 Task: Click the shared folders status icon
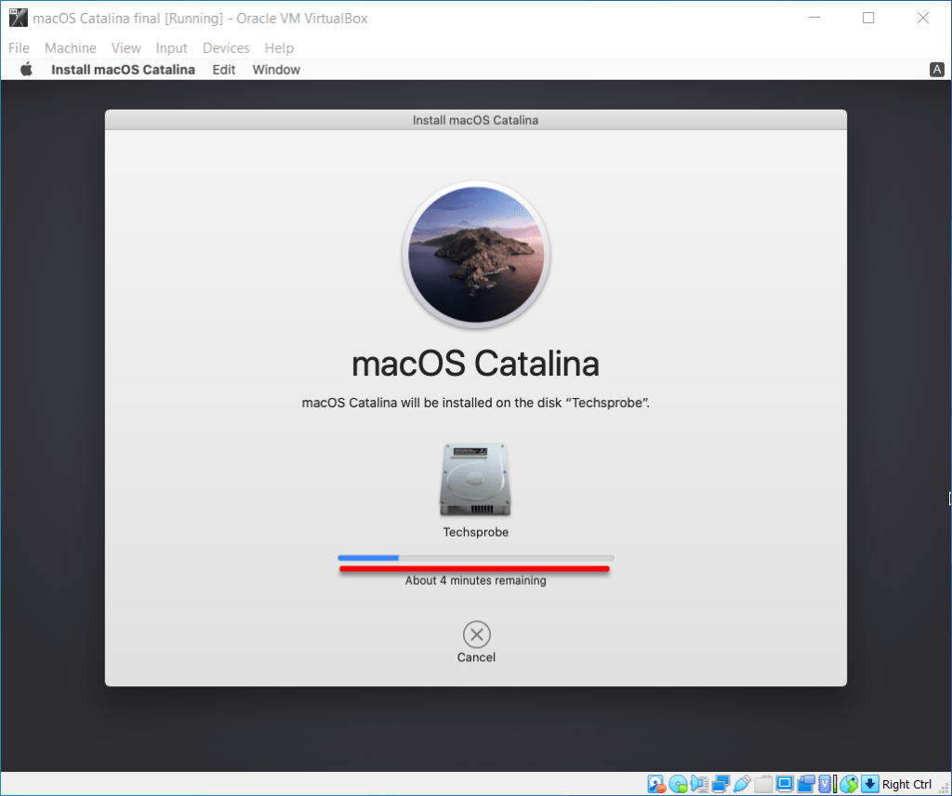pos(763,784)
